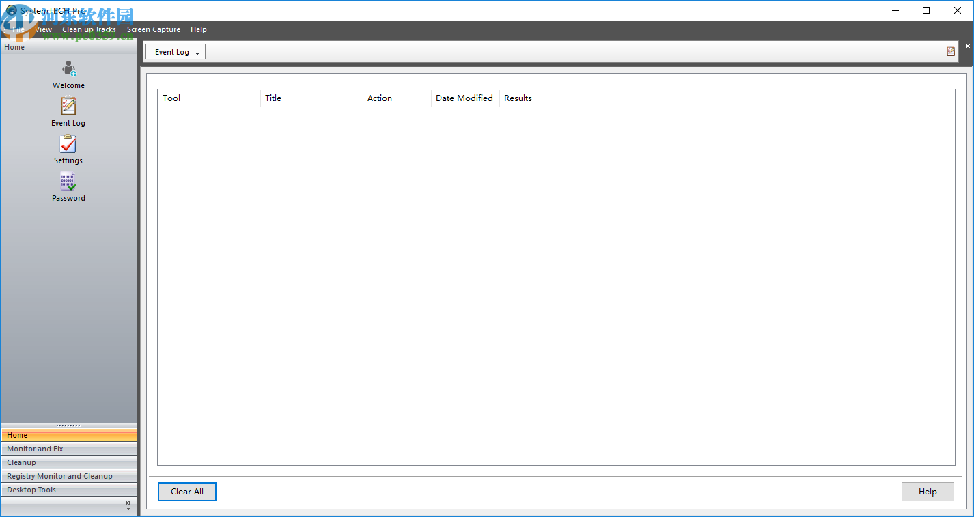Select Registry Monitor and Cleanup pane
The width and height of the screenshot is (974, 517).
(x=68, y=476)
